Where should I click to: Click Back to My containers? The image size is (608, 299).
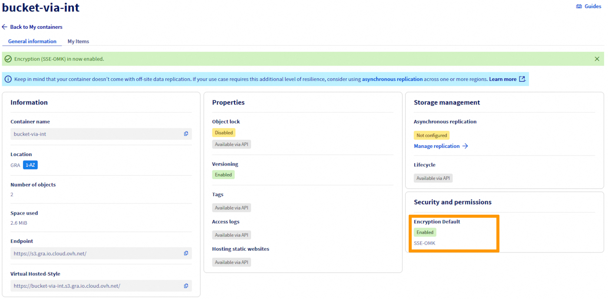pyautogui.click(x=36, y=27)
